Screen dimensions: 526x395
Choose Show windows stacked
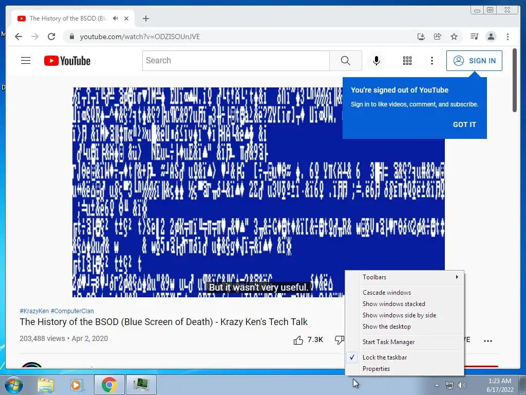pyautogui.click(x=405, y=304)
